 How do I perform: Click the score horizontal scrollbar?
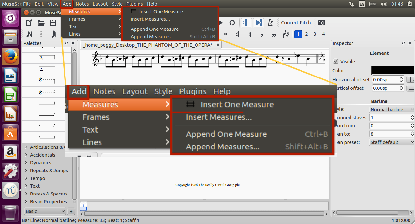[205, 214]
